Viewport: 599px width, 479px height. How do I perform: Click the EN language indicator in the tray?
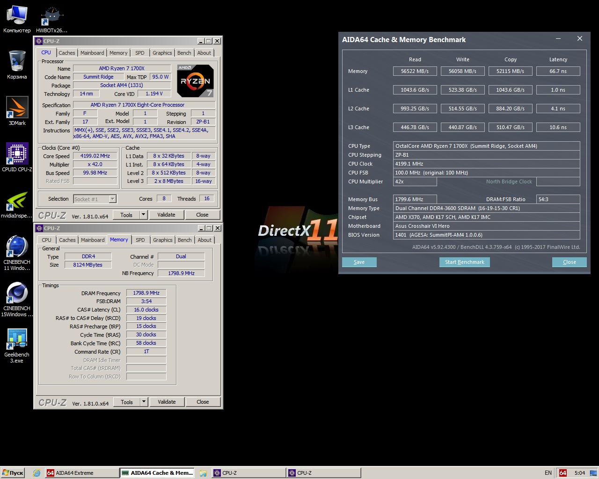(x=548, y=473)
